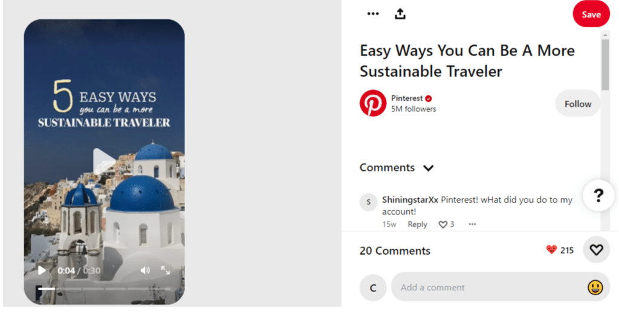Mute the video sound
The height and width of the screenshot is (315, 619).
[145, 270]
